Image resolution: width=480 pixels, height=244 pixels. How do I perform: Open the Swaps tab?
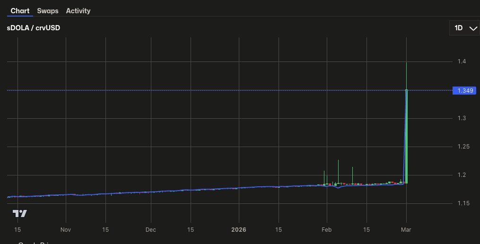click(x=48, y=11)
